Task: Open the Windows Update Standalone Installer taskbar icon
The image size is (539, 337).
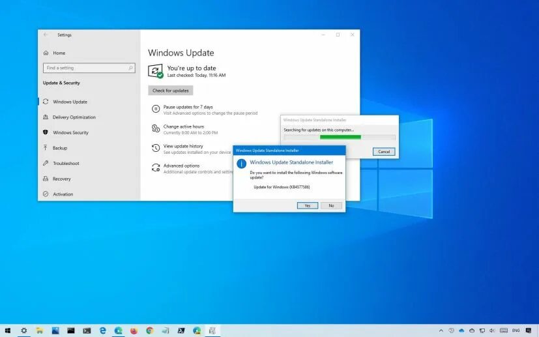Action: tap(212, 330)
